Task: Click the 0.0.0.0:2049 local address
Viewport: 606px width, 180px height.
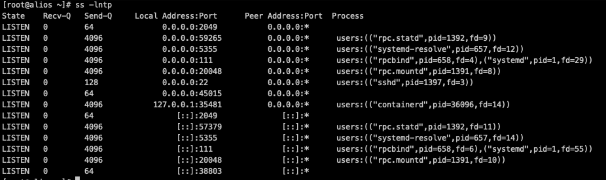Action: (190, 27)
